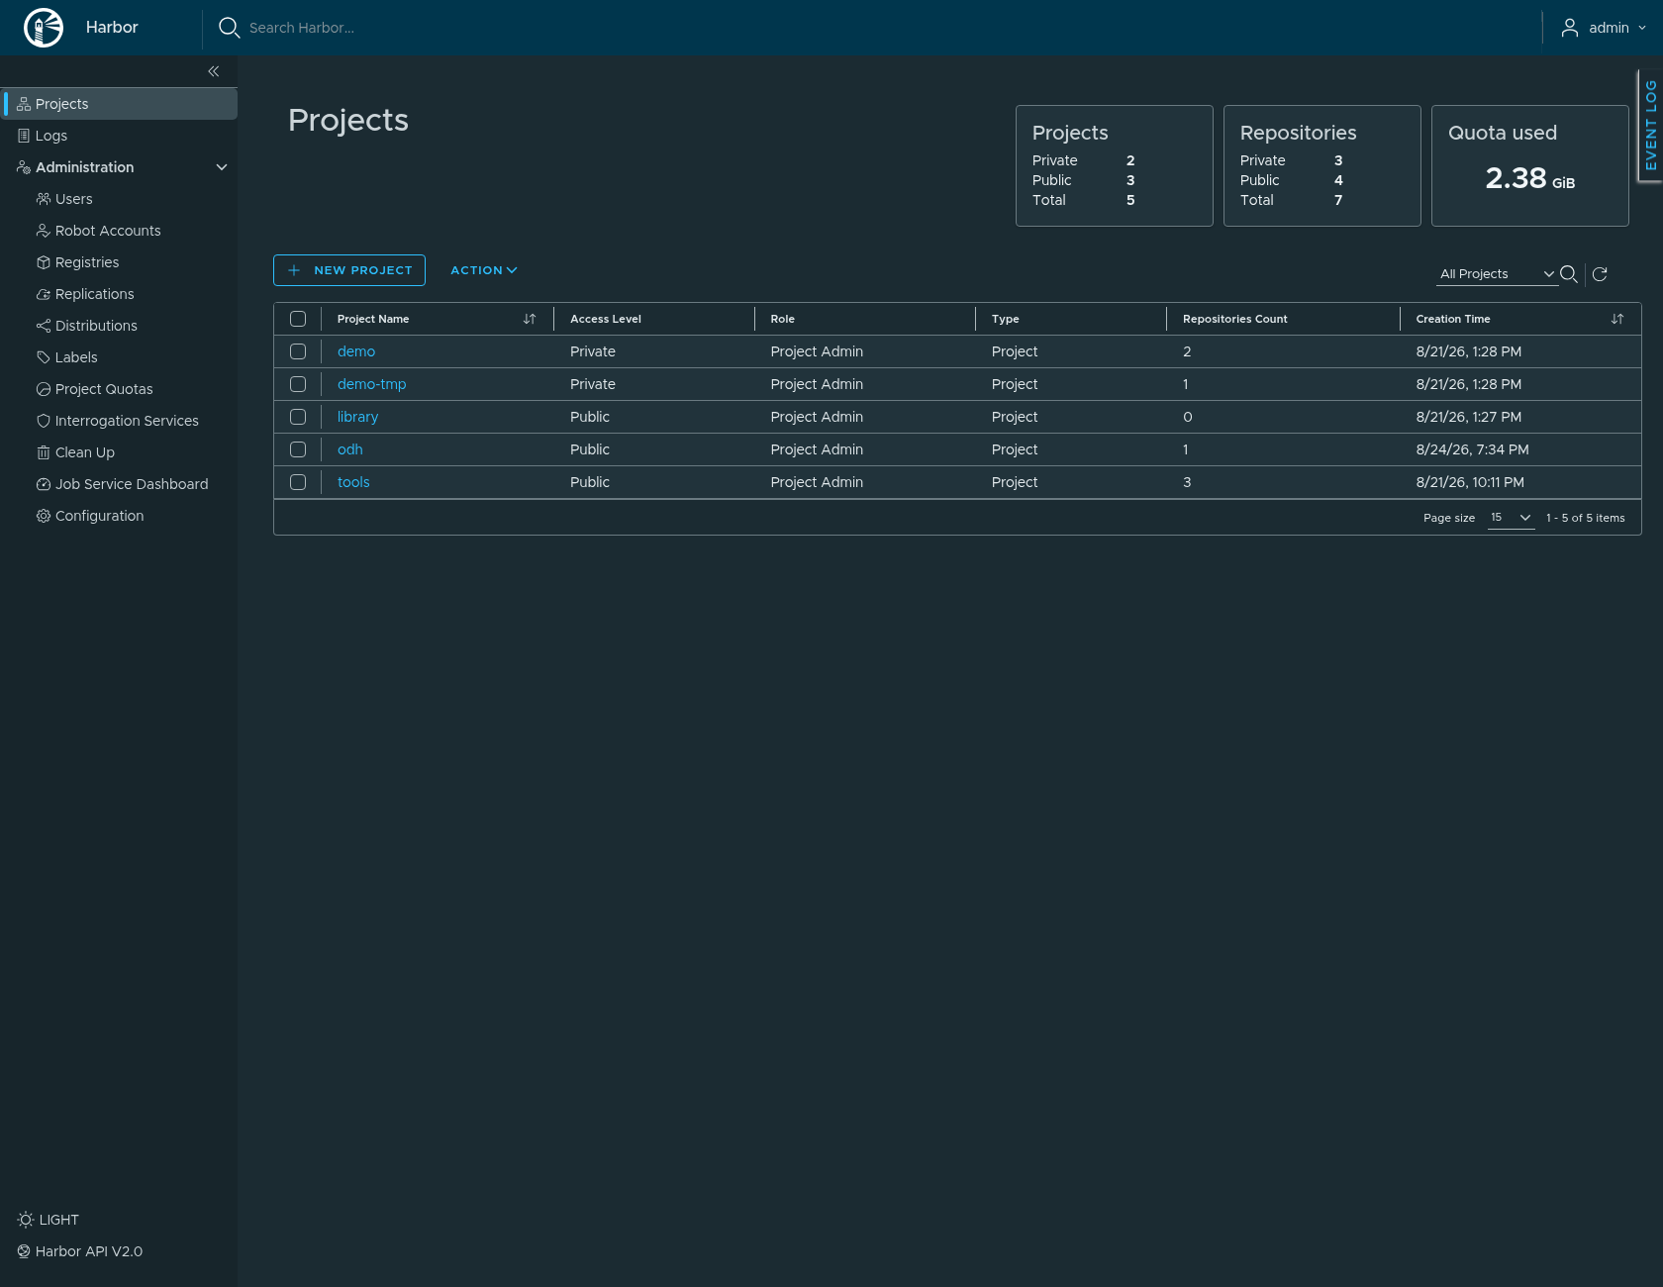Collapse the Administration menu chevron
The width and height of the screenshot is (1663, 1287).
pos(222,167)
